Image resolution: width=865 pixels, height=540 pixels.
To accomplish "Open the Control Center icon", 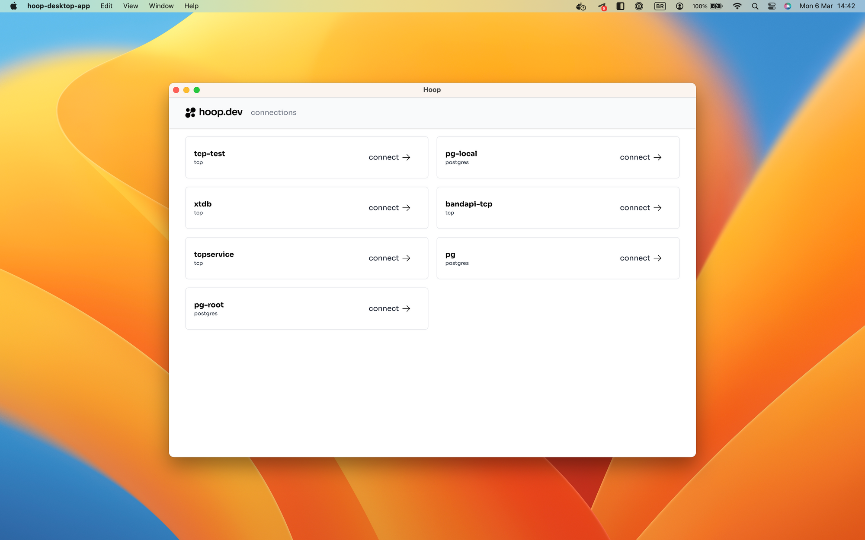I will tap(772, 6).
